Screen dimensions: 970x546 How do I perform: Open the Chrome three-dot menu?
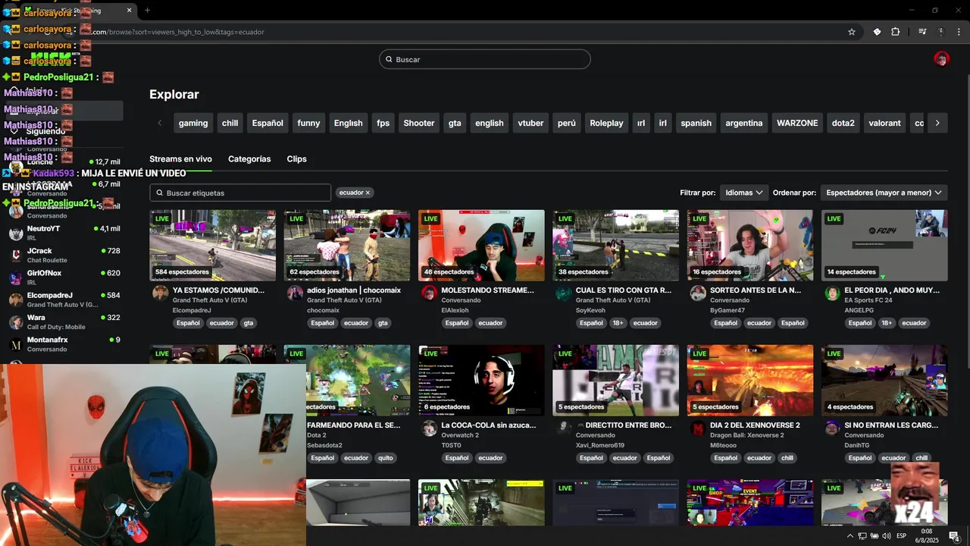959,32
